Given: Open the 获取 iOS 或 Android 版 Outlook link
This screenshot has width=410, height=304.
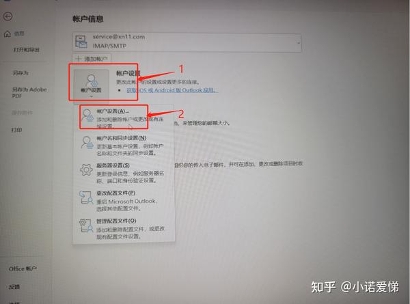Looking at the screenshot, I should [x=172, y=90].
